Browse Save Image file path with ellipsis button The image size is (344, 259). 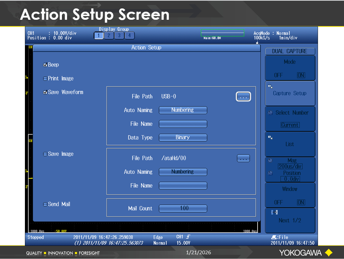[x=244, y=158]
